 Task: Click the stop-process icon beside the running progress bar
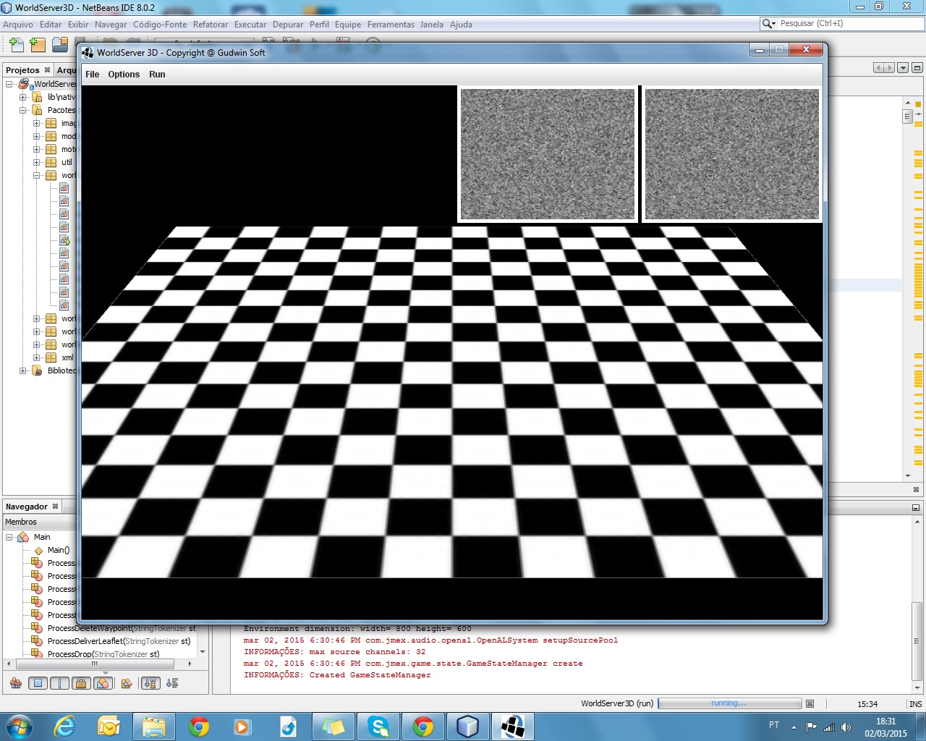(810, 703)
